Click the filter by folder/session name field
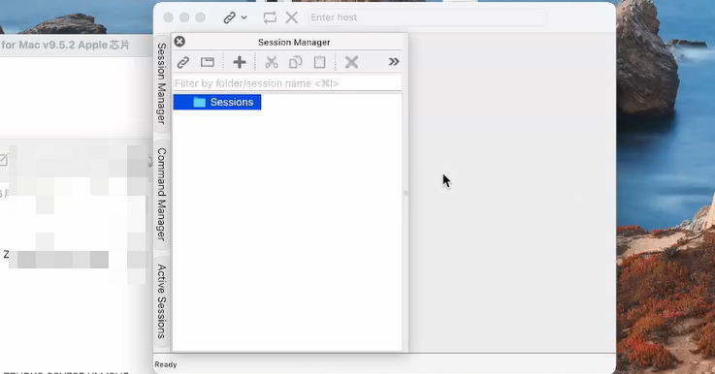 coord(287,83)
